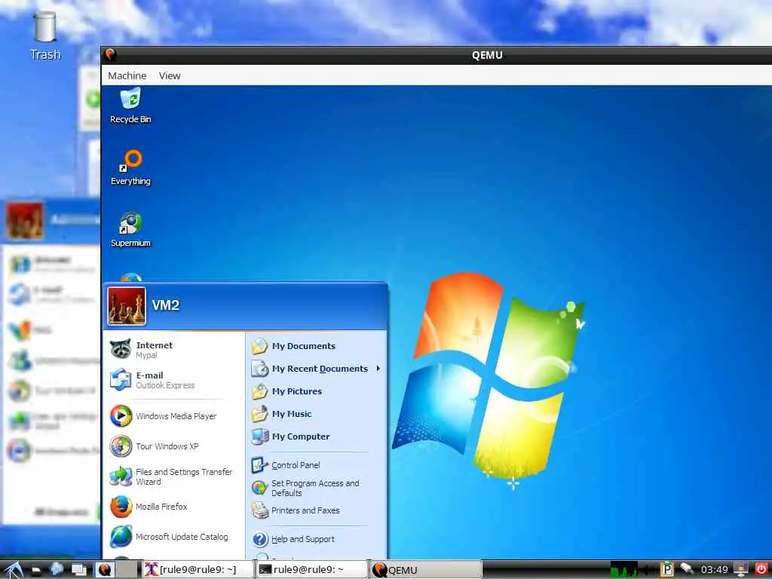This screenshot has width=772, height=579.
Task: Click the My Music text
Action: [x=292, y=414]
